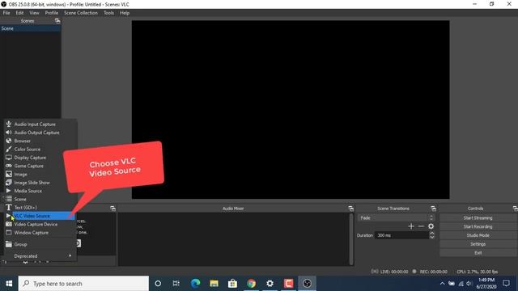Click Start Streaming button
518x291 pixels.
pyautogui.click(x=478, y=218)
